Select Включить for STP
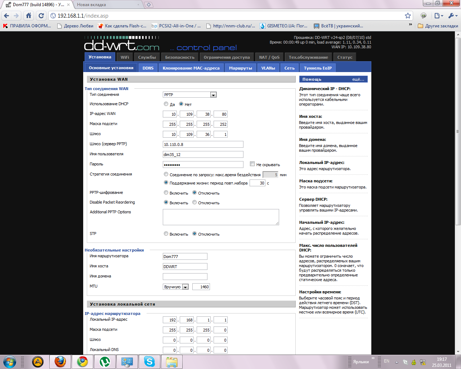 [x=166, y=234]
